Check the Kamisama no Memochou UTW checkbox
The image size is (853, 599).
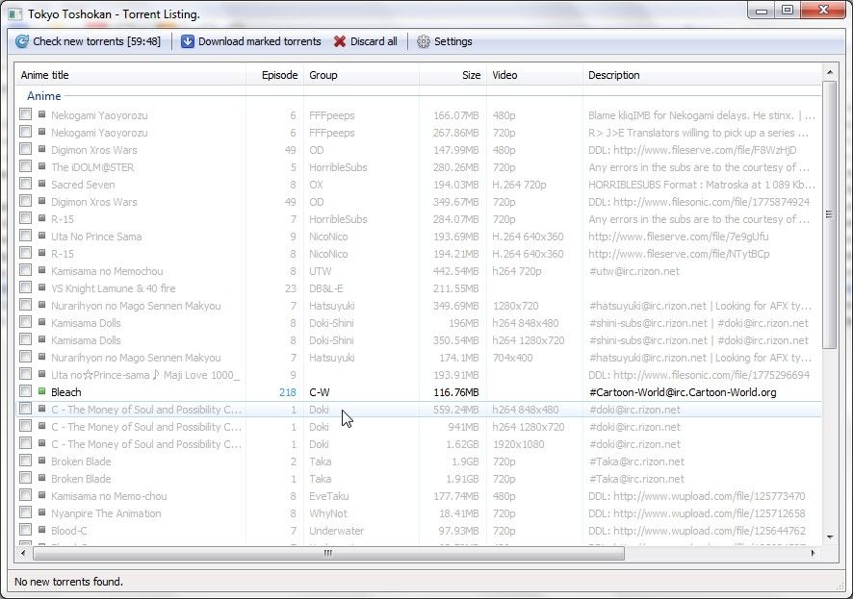point(26,270)
